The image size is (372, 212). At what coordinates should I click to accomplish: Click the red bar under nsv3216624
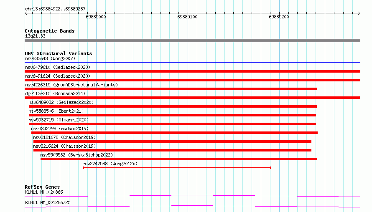(x=172, y=150)
